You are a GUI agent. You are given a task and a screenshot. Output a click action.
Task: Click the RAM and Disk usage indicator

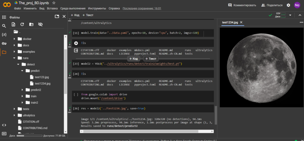280,15
